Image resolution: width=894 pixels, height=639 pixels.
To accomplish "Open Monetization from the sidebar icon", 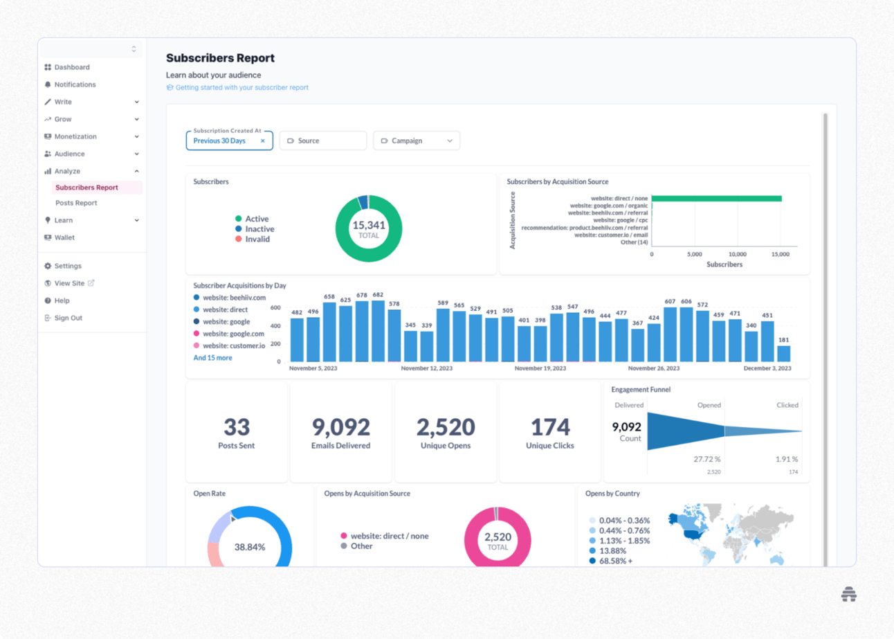I will (46, 136).
